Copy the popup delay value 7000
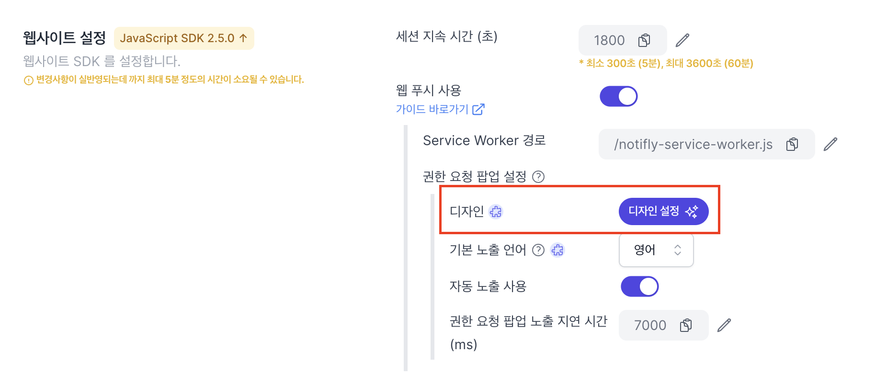The image size is (887, 387). [x=686, y=325]
